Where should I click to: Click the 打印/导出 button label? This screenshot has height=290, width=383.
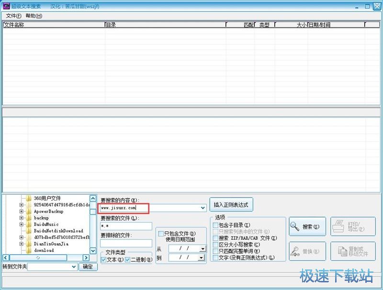(356, 226)
